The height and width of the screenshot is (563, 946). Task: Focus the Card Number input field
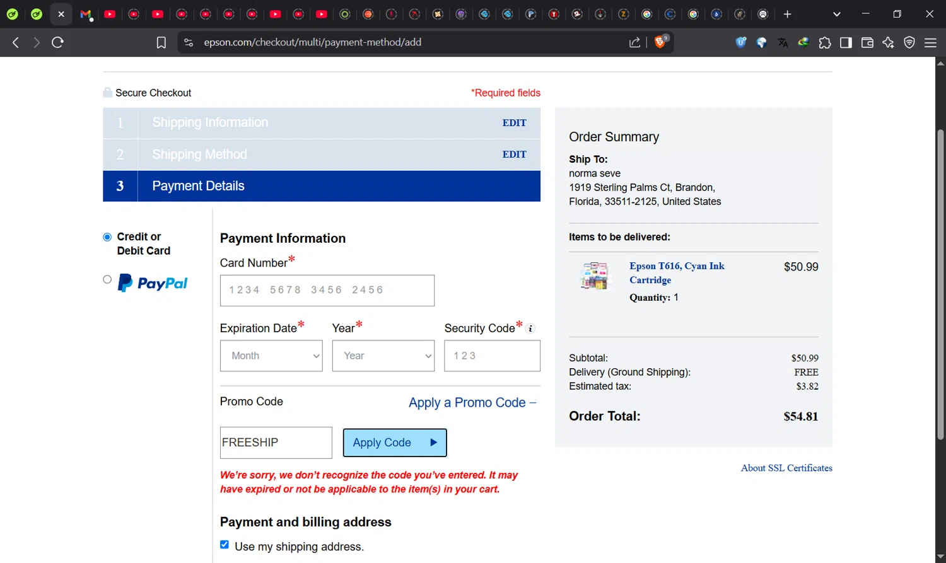pyautogui.click(x=327, y=290)
